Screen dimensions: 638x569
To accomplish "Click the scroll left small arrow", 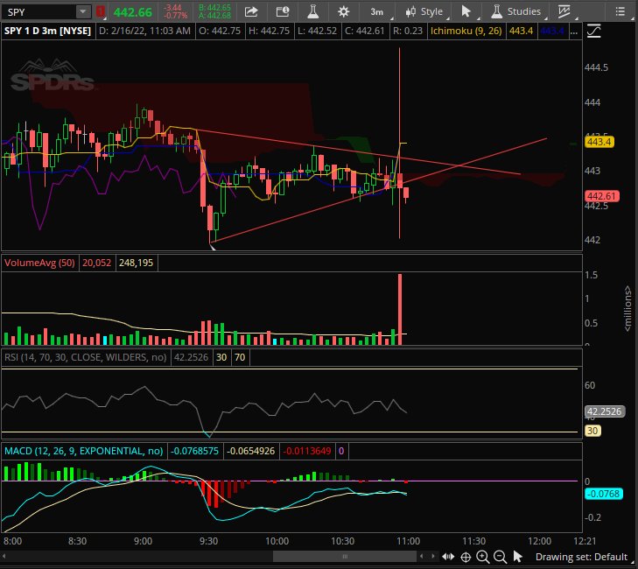I will (x=422, y=556).
